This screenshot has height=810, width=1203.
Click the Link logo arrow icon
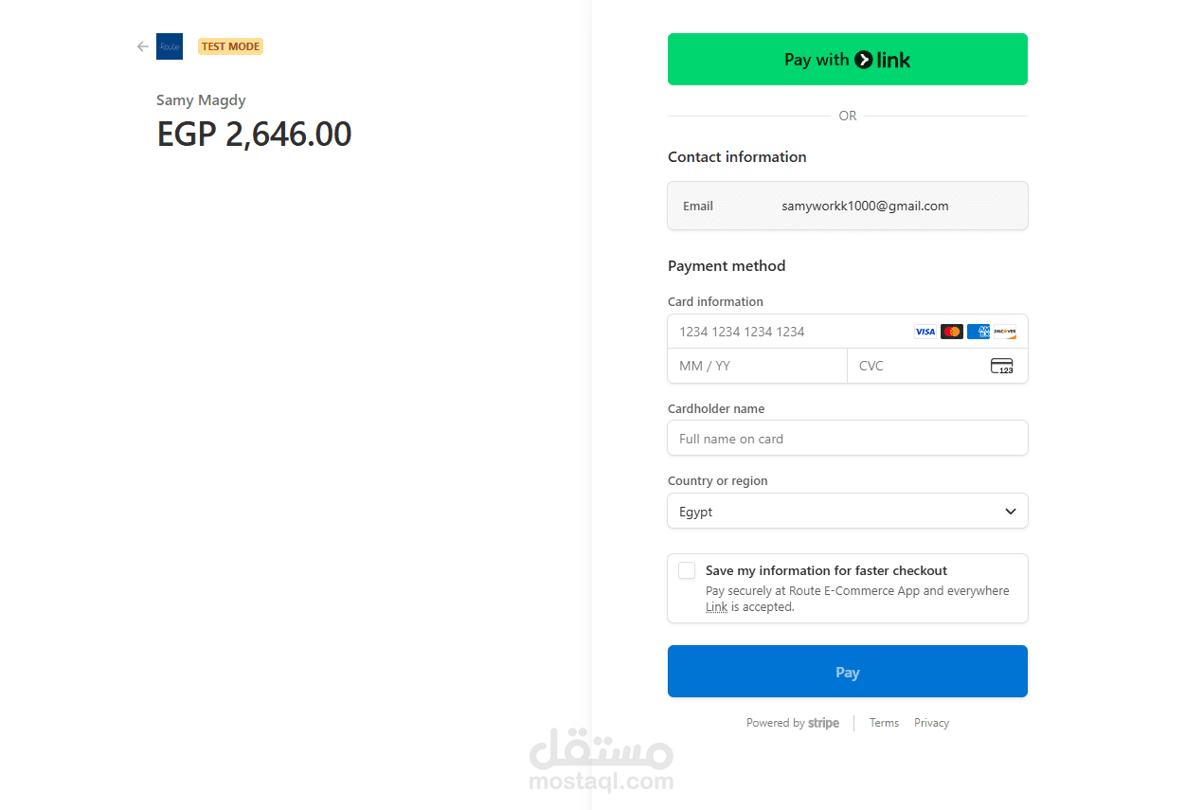(x=863, y=60)
